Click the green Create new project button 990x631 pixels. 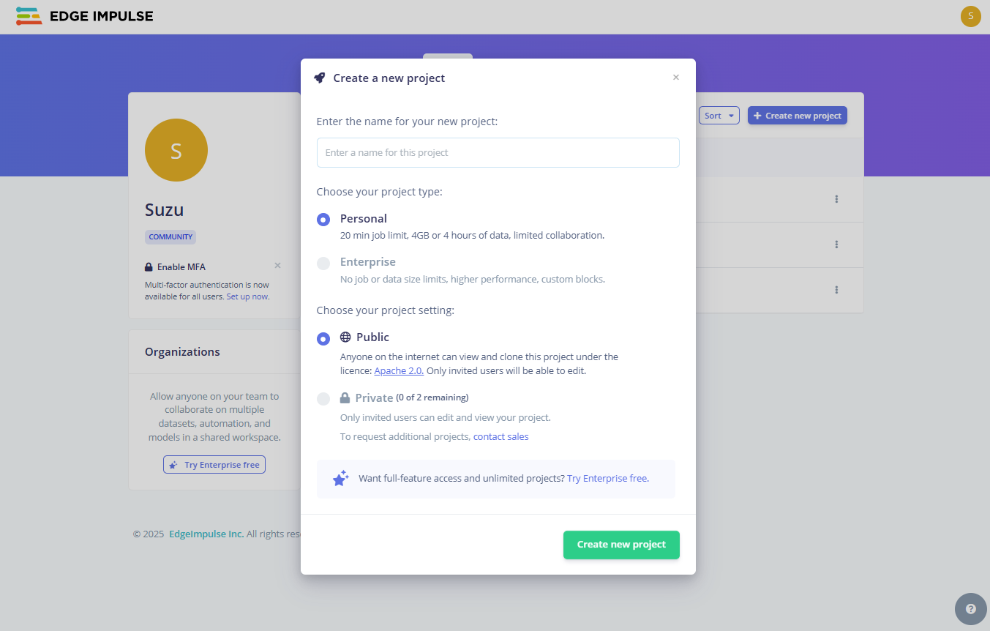(621, 545)
